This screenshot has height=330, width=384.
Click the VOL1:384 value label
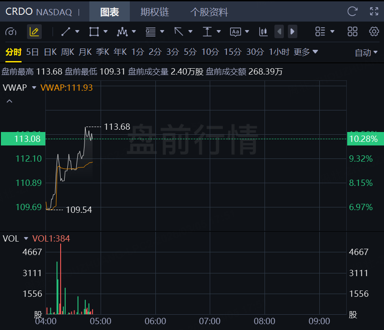point(51,238)
